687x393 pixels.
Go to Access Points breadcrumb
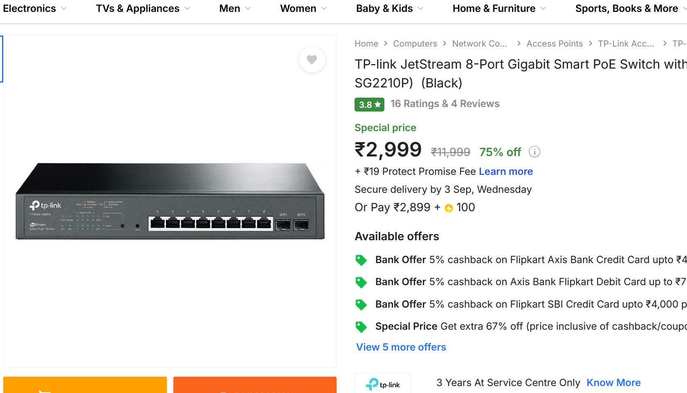pos(555,44)
